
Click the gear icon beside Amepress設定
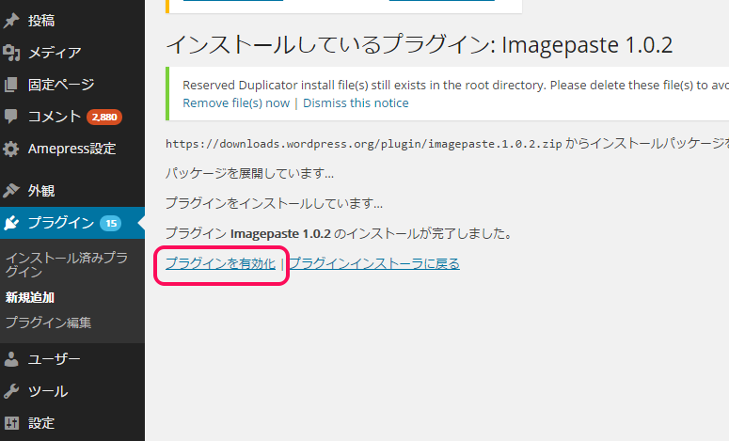click(x=11, y=149)
